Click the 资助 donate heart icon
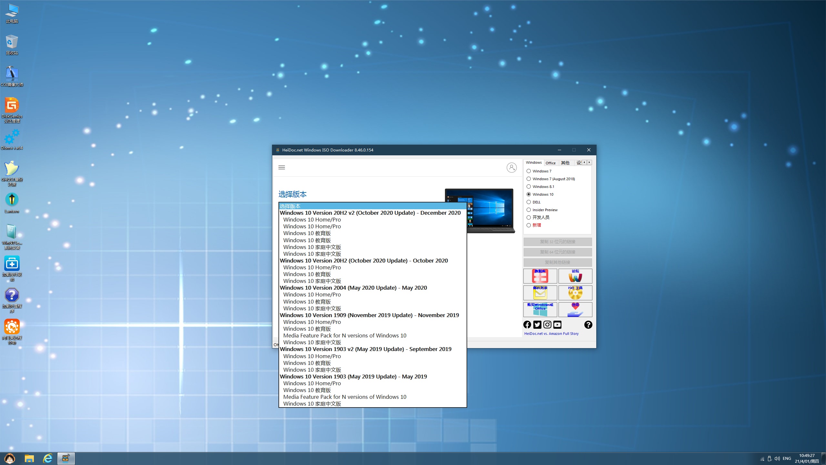The width and height of the screenshot is (826, 465). [575, 310]
